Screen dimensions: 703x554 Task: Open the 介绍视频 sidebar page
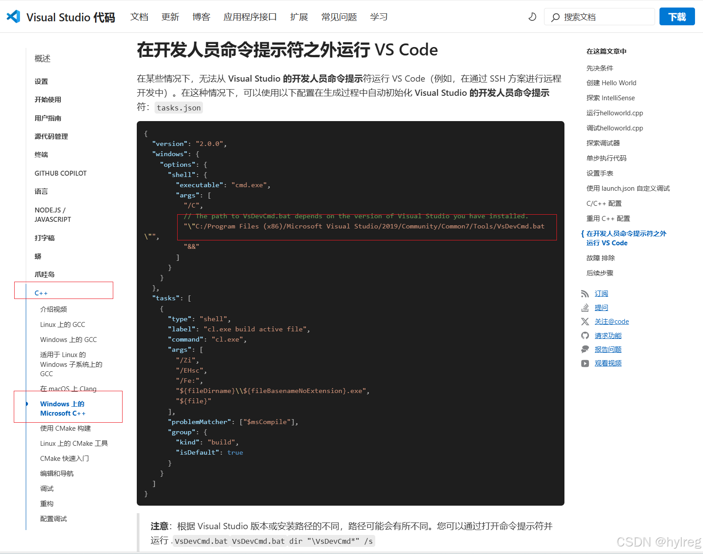point(54,310)
